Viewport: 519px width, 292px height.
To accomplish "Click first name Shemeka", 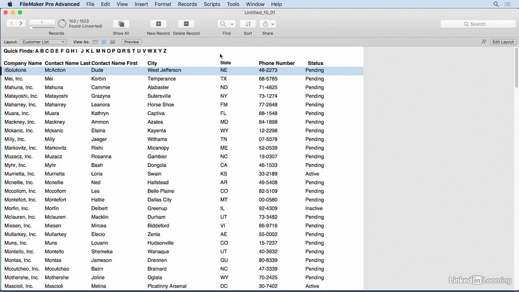I will (102, 252).
